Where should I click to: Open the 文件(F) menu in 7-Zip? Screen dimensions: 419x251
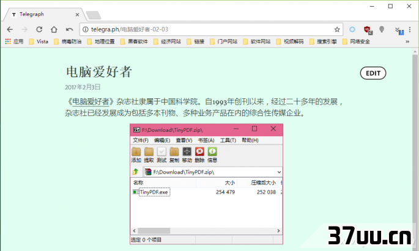tap(141, 140)
